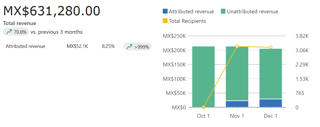Image resolution: width=320 pixels, height=127 pixels.
Task: Click the yellow Total Recipients legend swatch
Action: click(x=165, y=21)
